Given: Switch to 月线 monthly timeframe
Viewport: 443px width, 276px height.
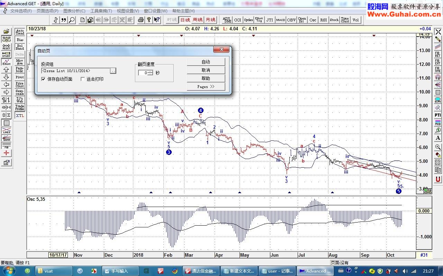Looking at the screenshot, I should (210, 20).
